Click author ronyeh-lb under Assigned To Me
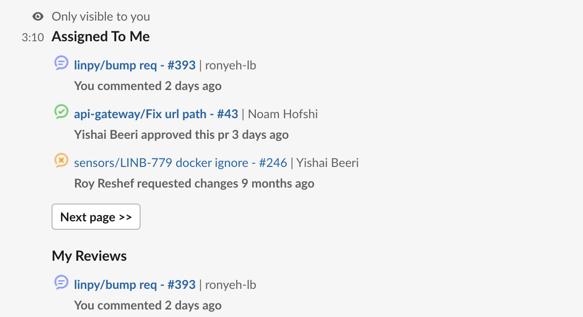 click(231, 65)
